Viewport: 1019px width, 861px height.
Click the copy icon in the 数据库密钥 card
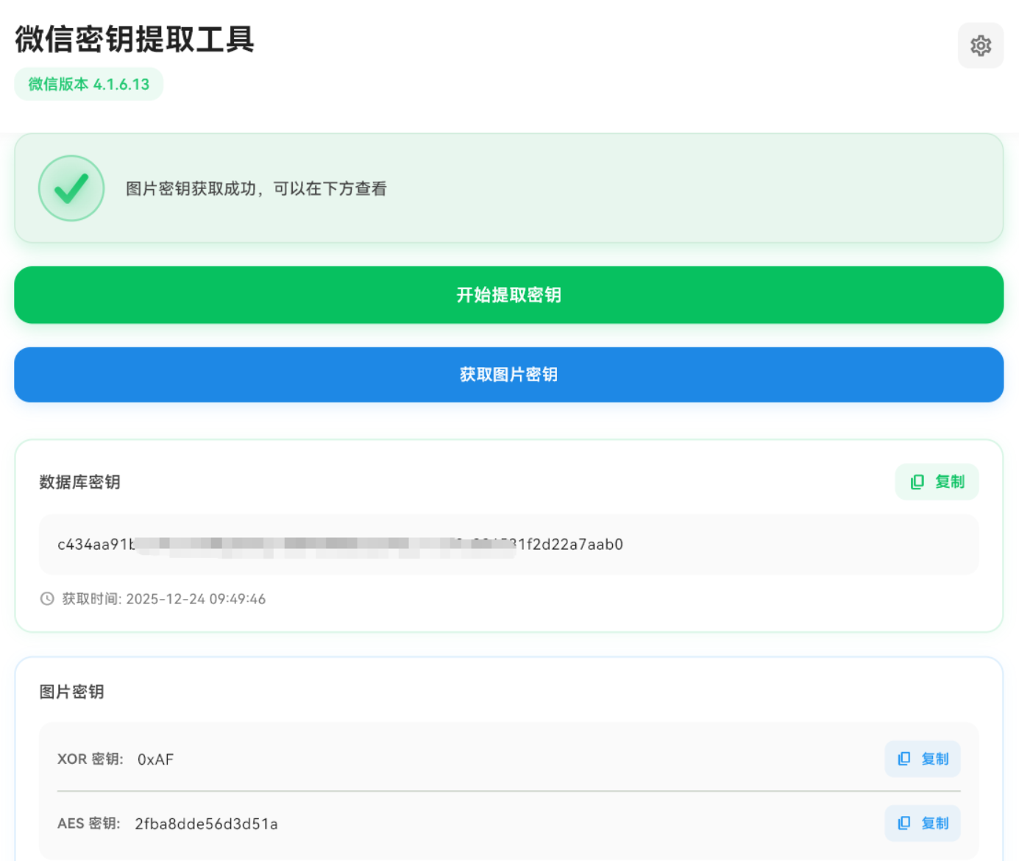[x=917, y=482]
